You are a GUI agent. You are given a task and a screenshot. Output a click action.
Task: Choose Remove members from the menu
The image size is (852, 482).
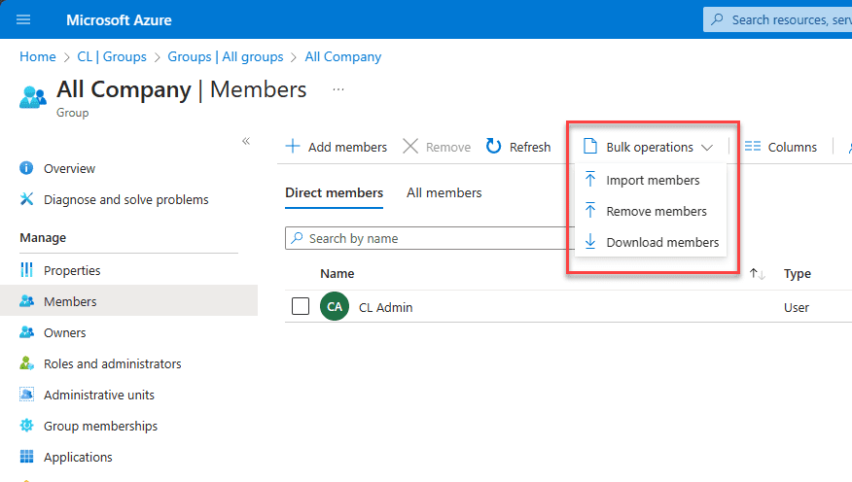coord(651,211)
